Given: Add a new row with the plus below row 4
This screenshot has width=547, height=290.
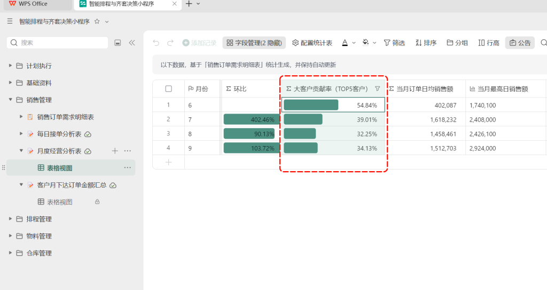Looking at the screenshot, I should point(168,162).
